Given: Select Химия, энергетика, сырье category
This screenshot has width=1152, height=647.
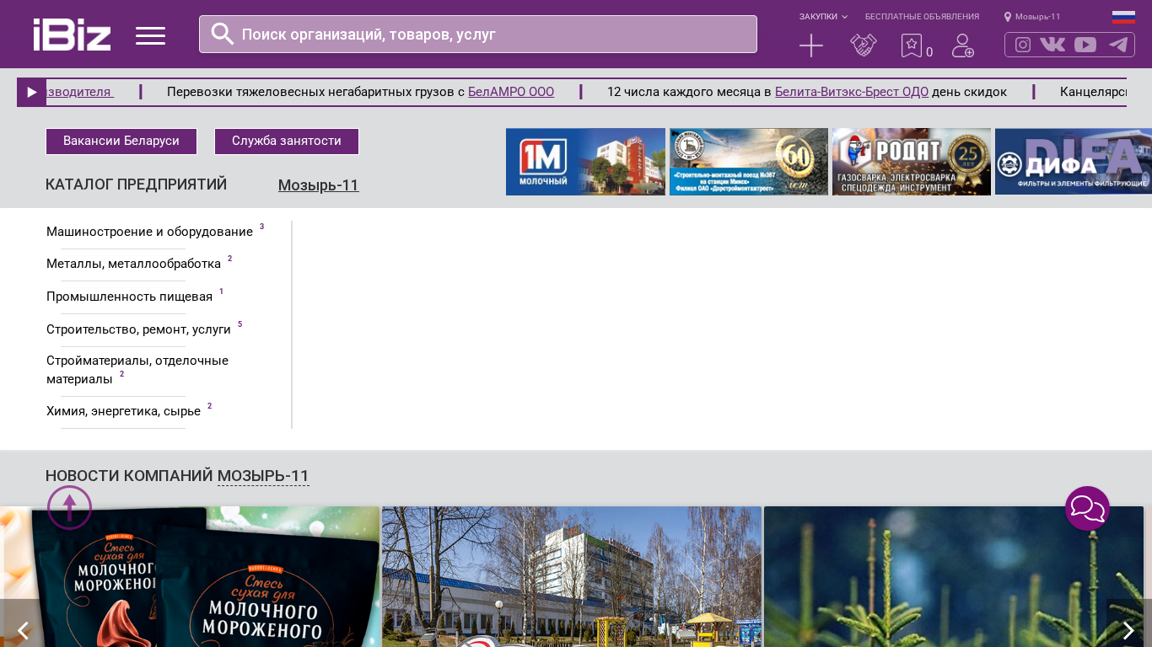Looking at the screenshot, I should coord(123,411).
